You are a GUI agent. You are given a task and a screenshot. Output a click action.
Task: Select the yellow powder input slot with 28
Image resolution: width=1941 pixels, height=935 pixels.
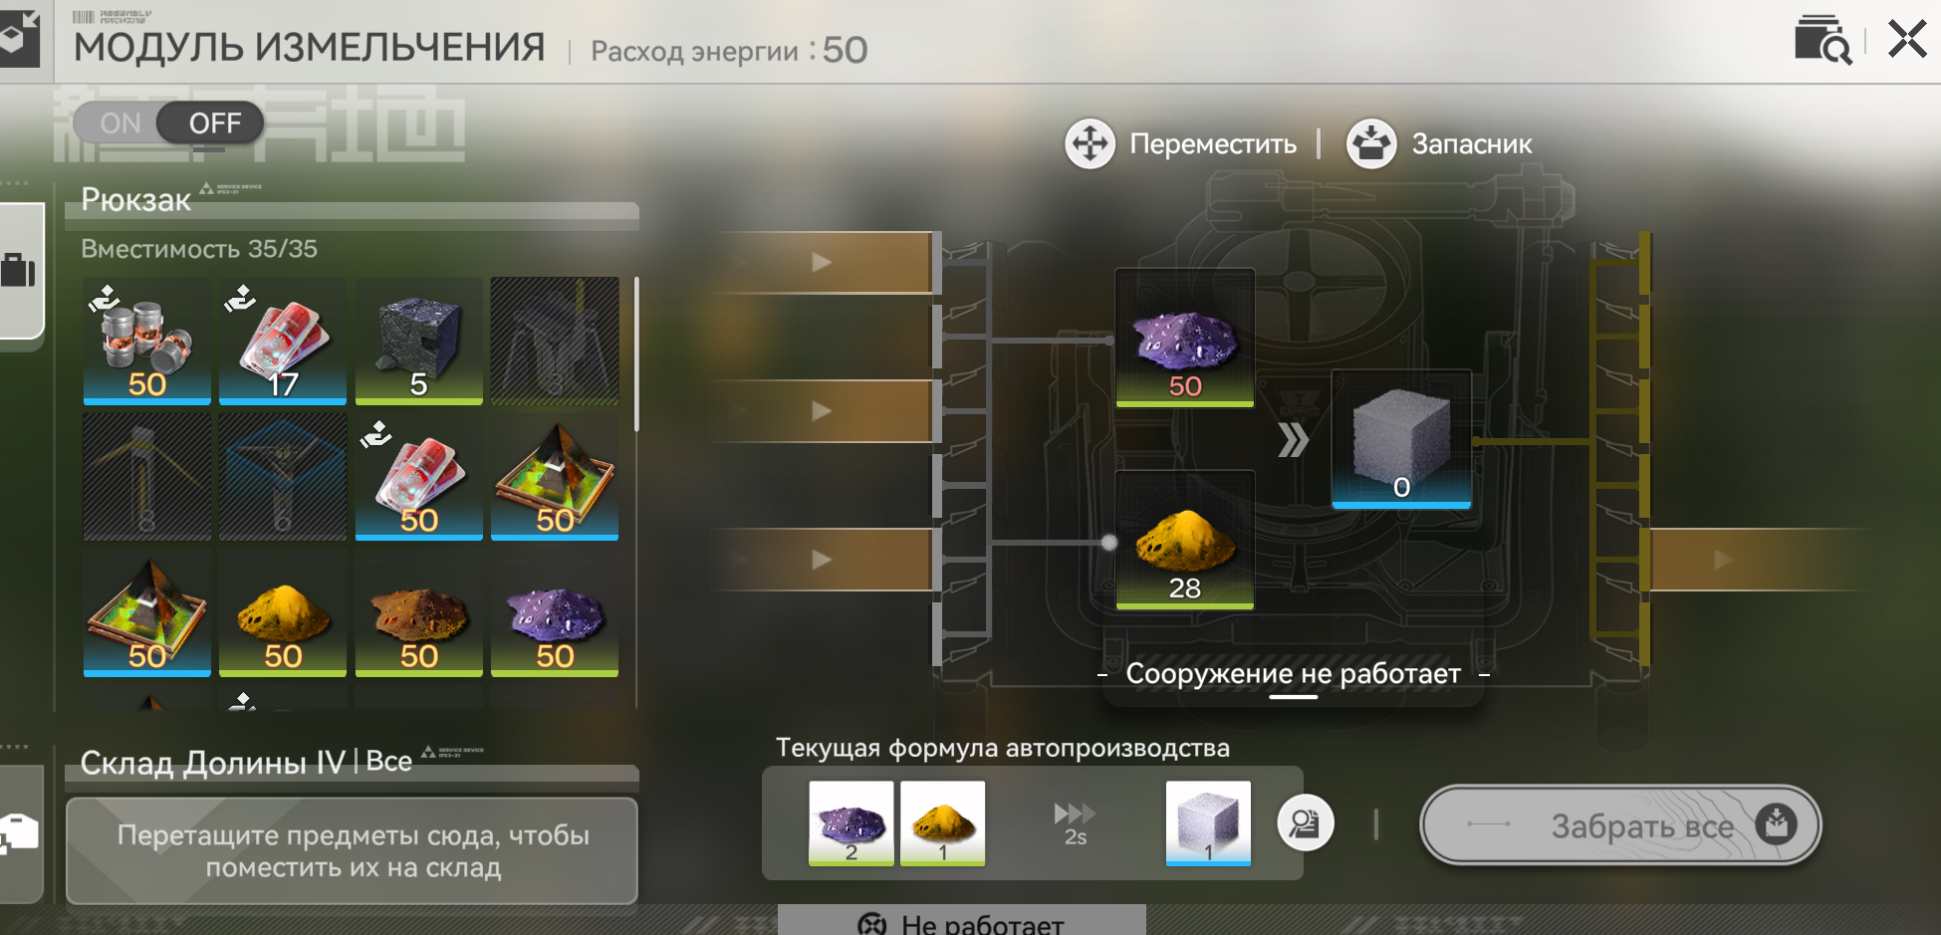point(1185,540)
